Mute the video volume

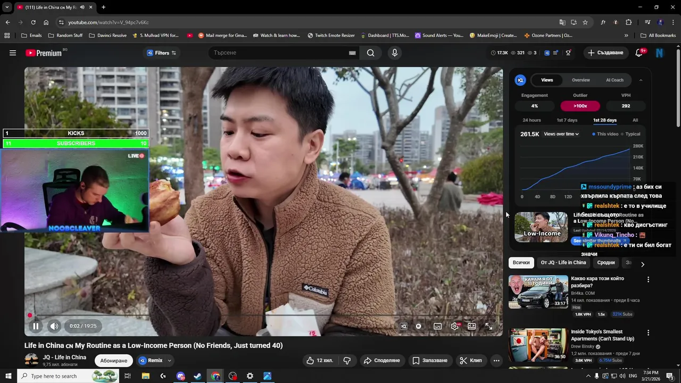coord(54,326)
